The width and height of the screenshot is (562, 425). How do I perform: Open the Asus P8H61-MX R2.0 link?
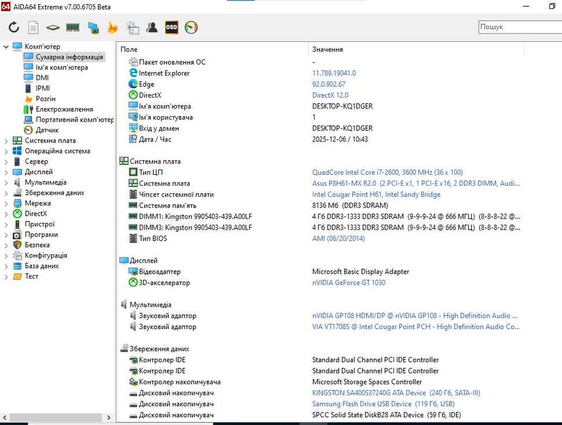click(x=416, y=183)
